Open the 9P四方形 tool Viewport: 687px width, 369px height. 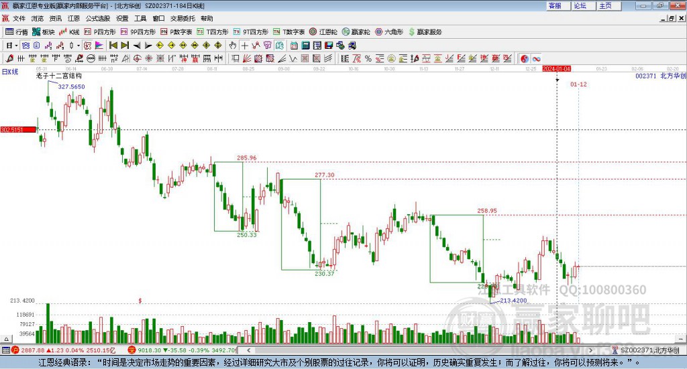click(x=138, y=32)
